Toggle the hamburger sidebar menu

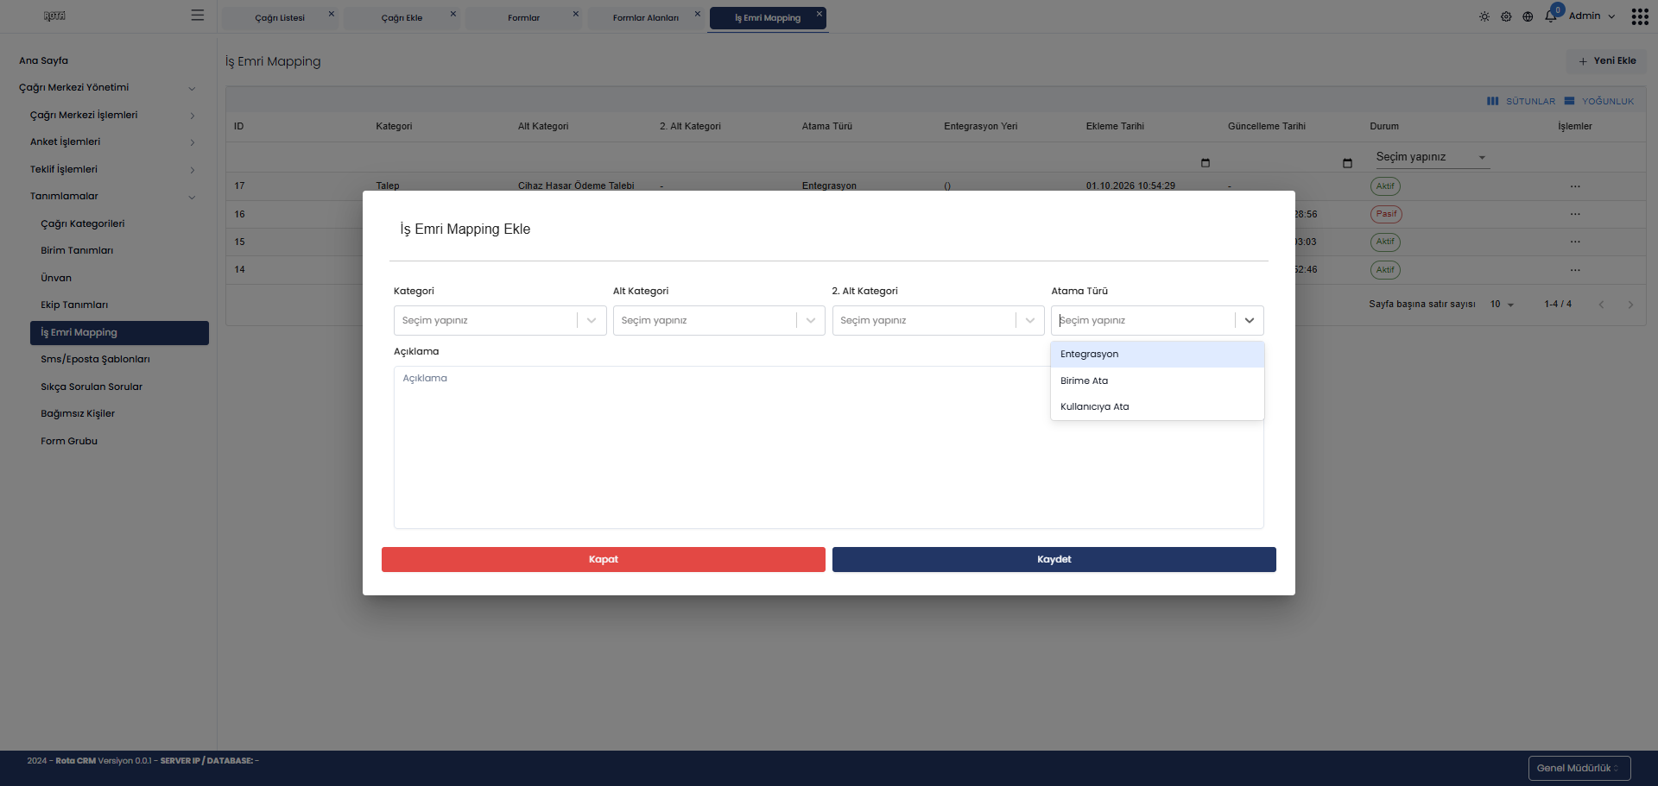coord(198,15)
